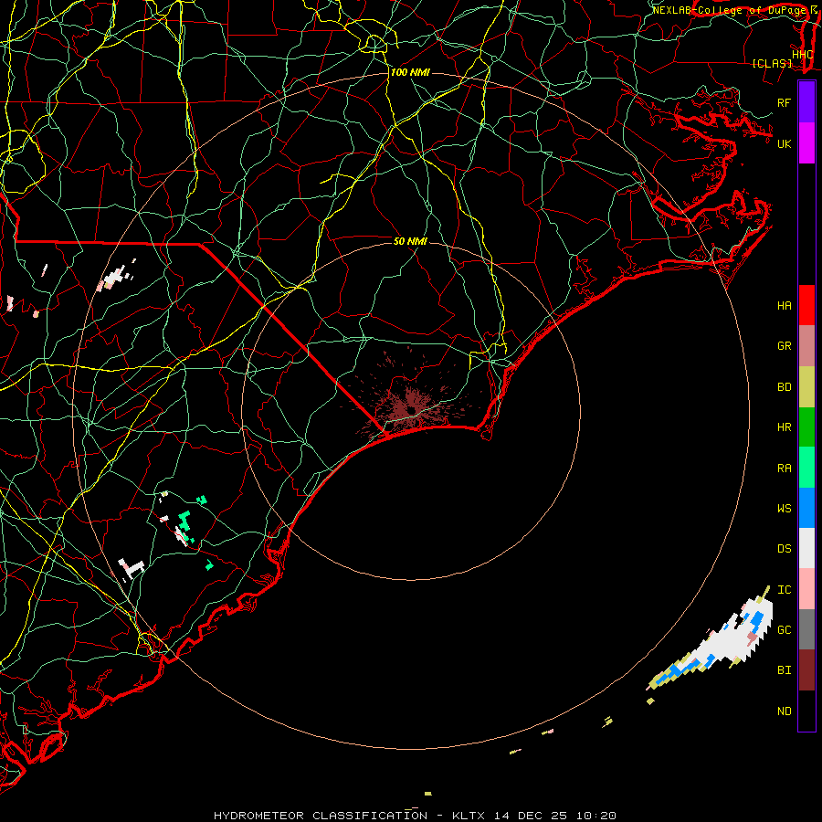
Task: Click the white DS dry snow swatch
Action: [806, 548]
